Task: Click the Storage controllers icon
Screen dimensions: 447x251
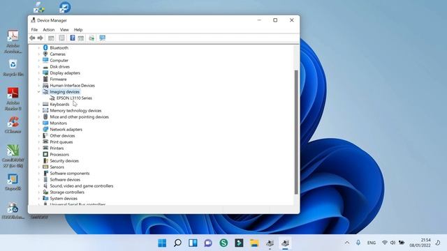Action: click(45, 192)
